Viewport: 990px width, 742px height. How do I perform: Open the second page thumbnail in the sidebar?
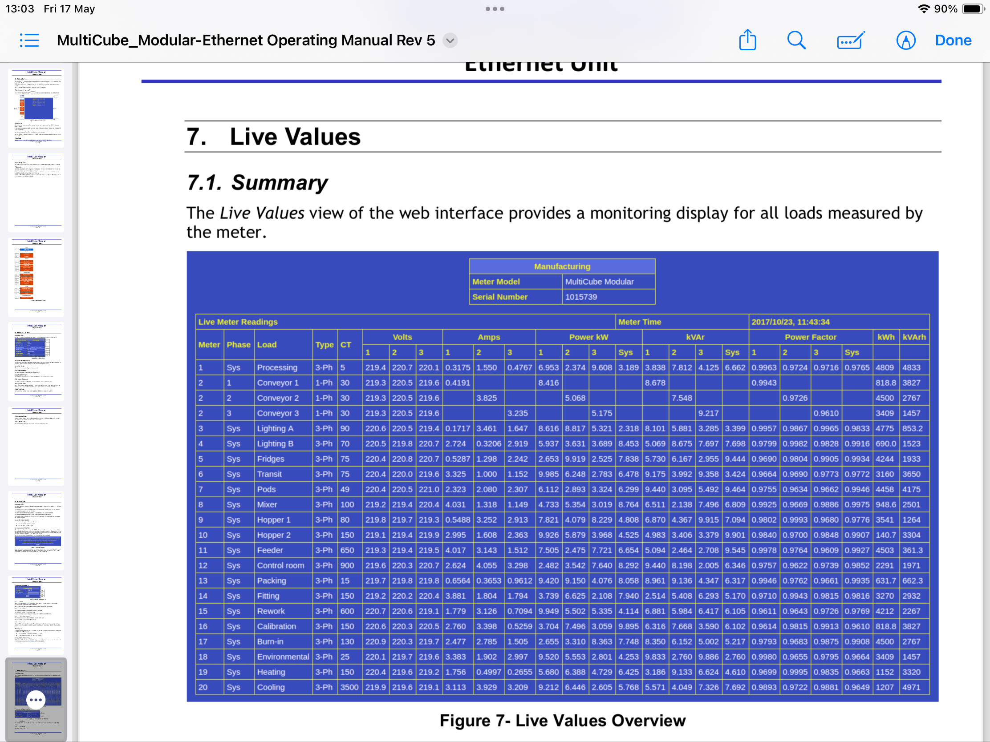click(x=36, y=192)
